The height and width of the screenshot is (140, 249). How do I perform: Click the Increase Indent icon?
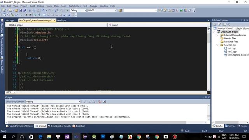(x=30, y=15)
